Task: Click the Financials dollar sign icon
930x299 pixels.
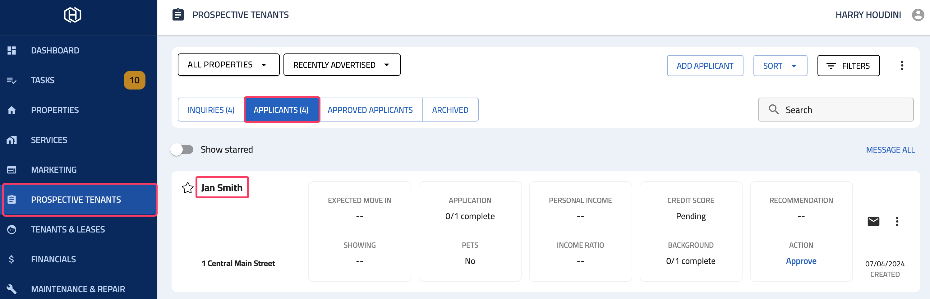Action: (12, 259)
